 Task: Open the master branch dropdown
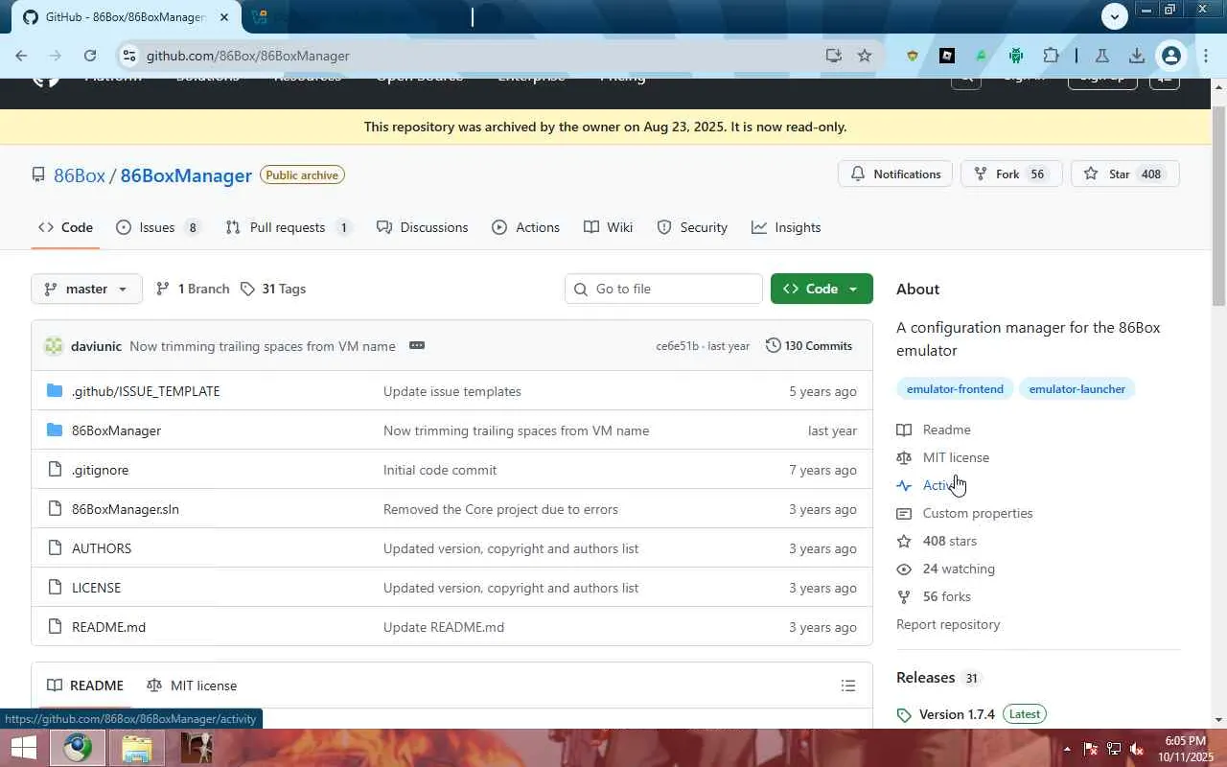(x=86, y=289)
